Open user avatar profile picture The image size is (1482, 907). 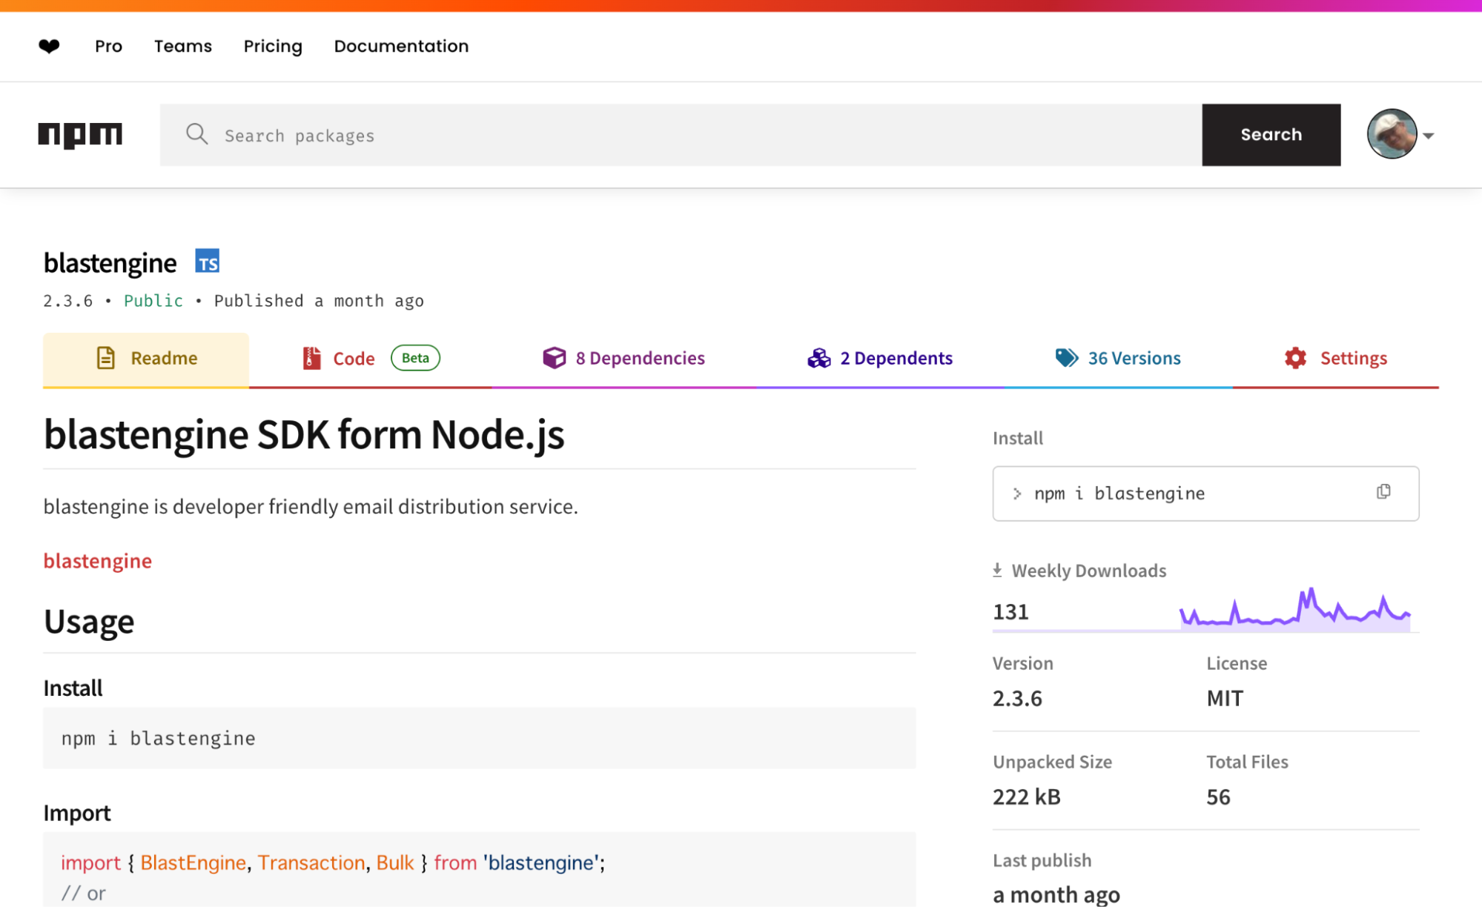click(x=1392, y=134)
